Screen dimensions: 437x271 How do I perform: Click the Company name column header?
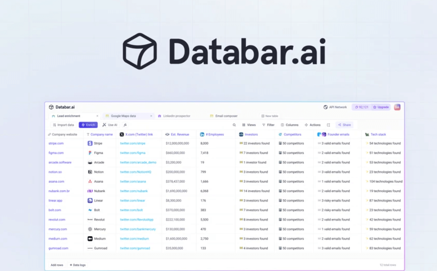[99, 135]
